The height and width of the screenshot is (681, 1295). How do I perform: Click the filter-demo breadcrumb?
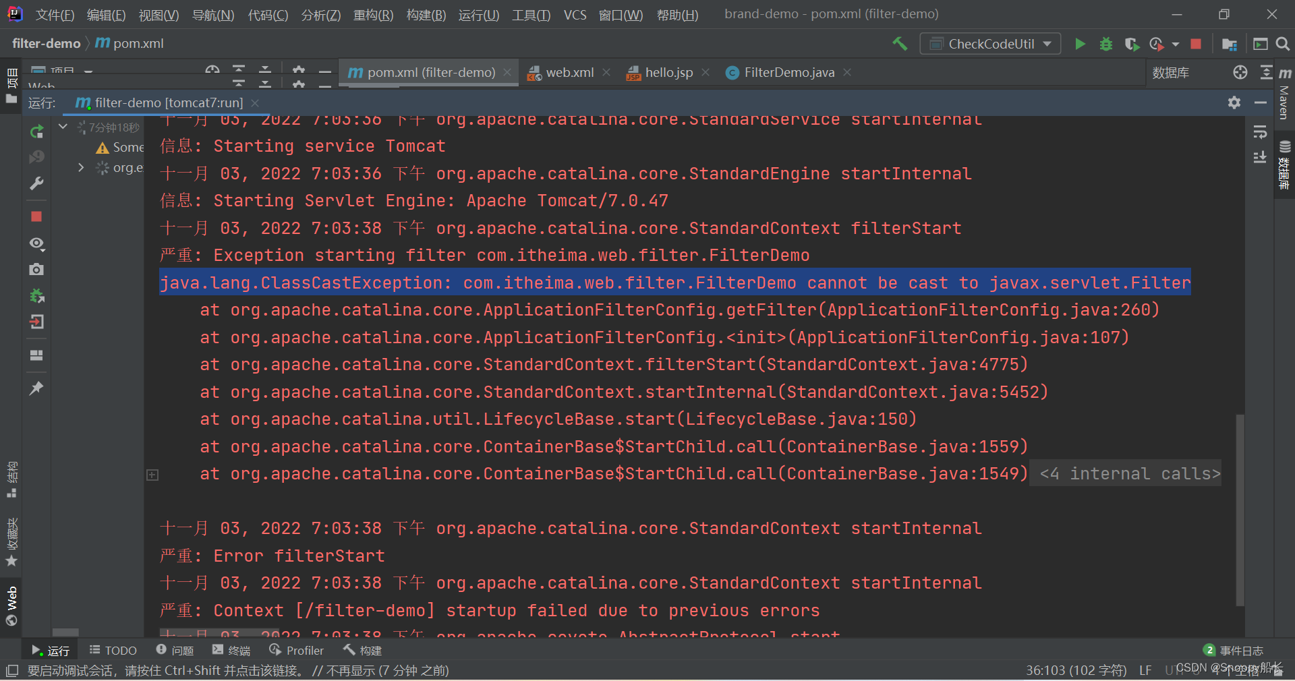46,43
